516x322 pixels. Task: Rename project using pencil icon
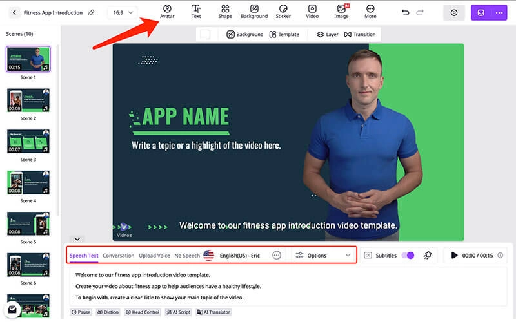[91, 12]
